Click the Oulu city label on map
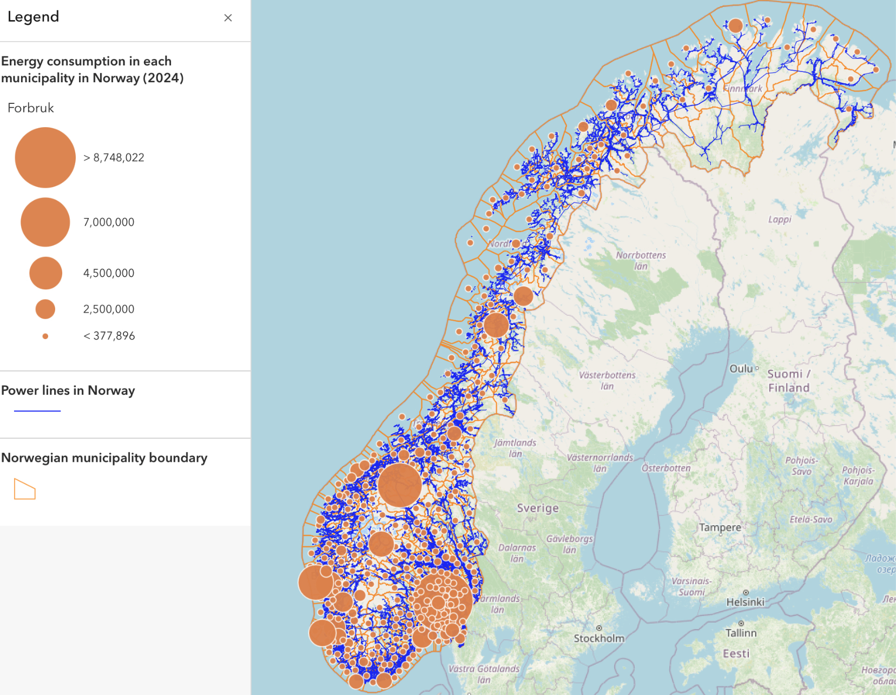 (x=741, y=368)
